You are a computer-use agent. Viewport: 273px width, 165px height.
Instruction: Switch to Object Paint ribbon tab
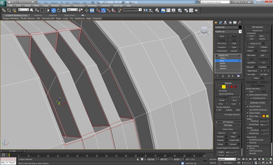[x=69, y=15]
